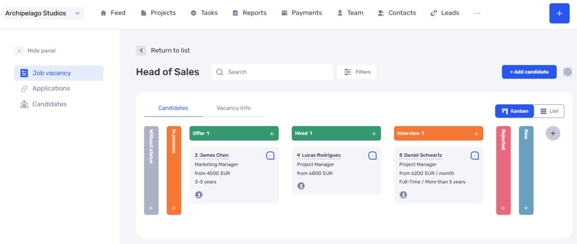Click the Add candidate button

[529, 72]
